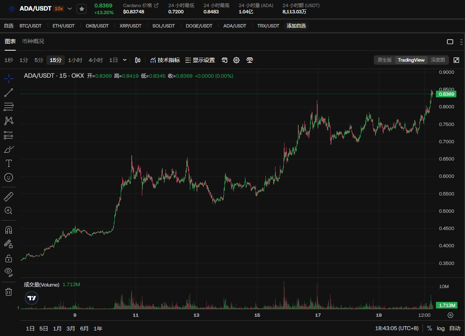Open 技术指标 indicators panel
Screen dimensions: 465x336
(x=165, y=60)
